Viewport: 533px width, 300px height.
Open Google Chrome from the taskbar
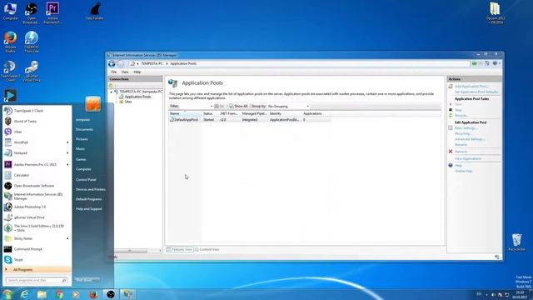pyautogui.click(x=59, y=294)
